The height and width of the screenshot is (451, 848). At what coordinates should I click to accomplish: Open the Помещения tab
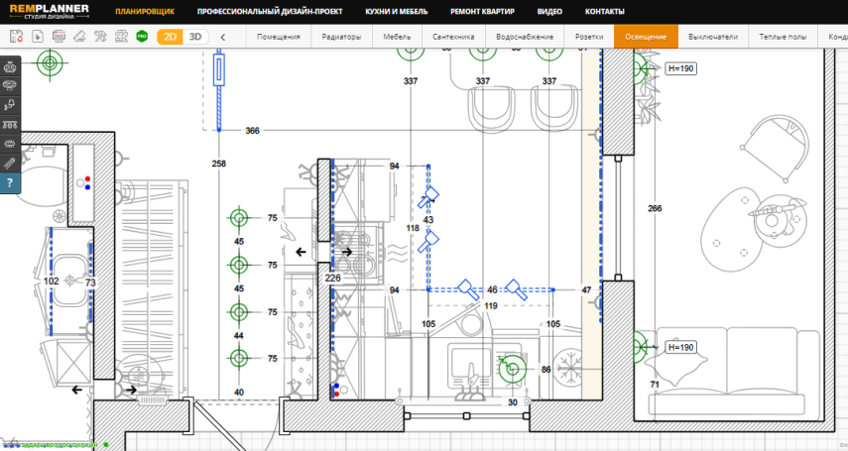point(278,37)
